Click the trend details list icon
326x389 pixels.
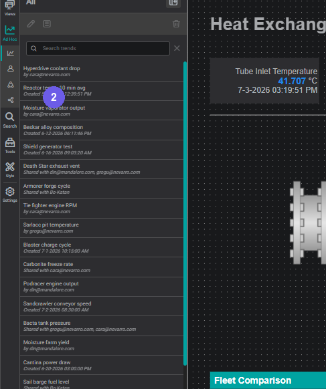tap(47, 24)
